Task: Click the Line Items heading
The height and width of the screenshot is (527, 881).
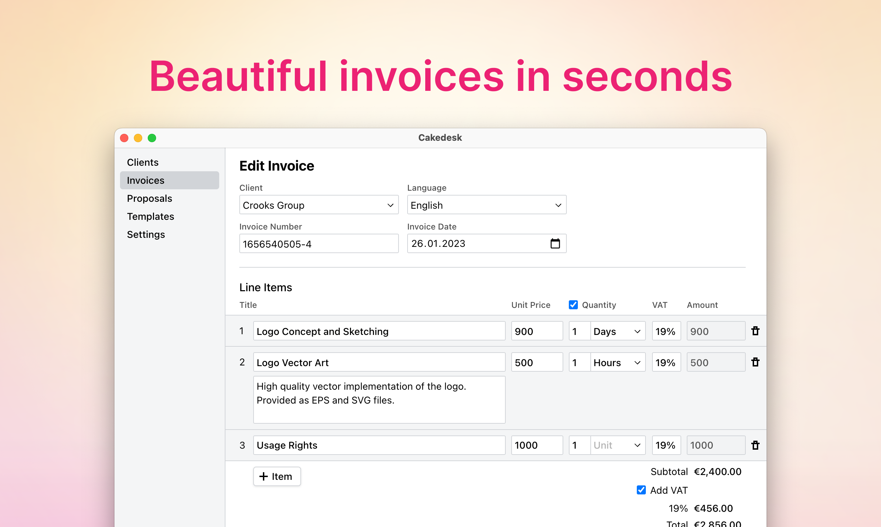Action: point(266,287)
